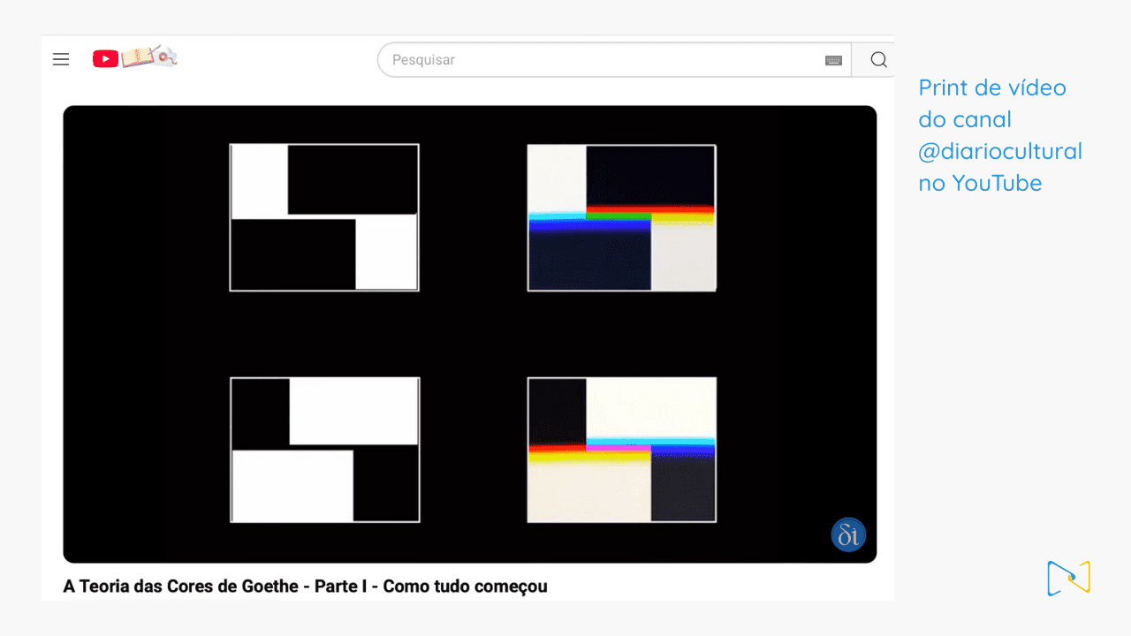Click the blue δi channel watermark
Screen dimensions: 1131x636
click(847, 534)
